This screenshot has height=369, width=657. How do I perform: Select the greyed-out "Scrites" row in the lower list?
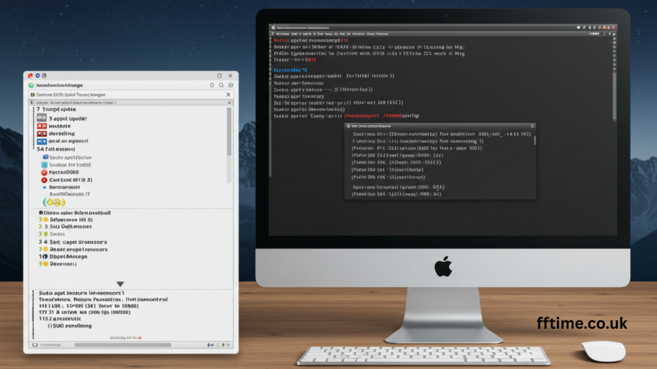pos(52,234)
